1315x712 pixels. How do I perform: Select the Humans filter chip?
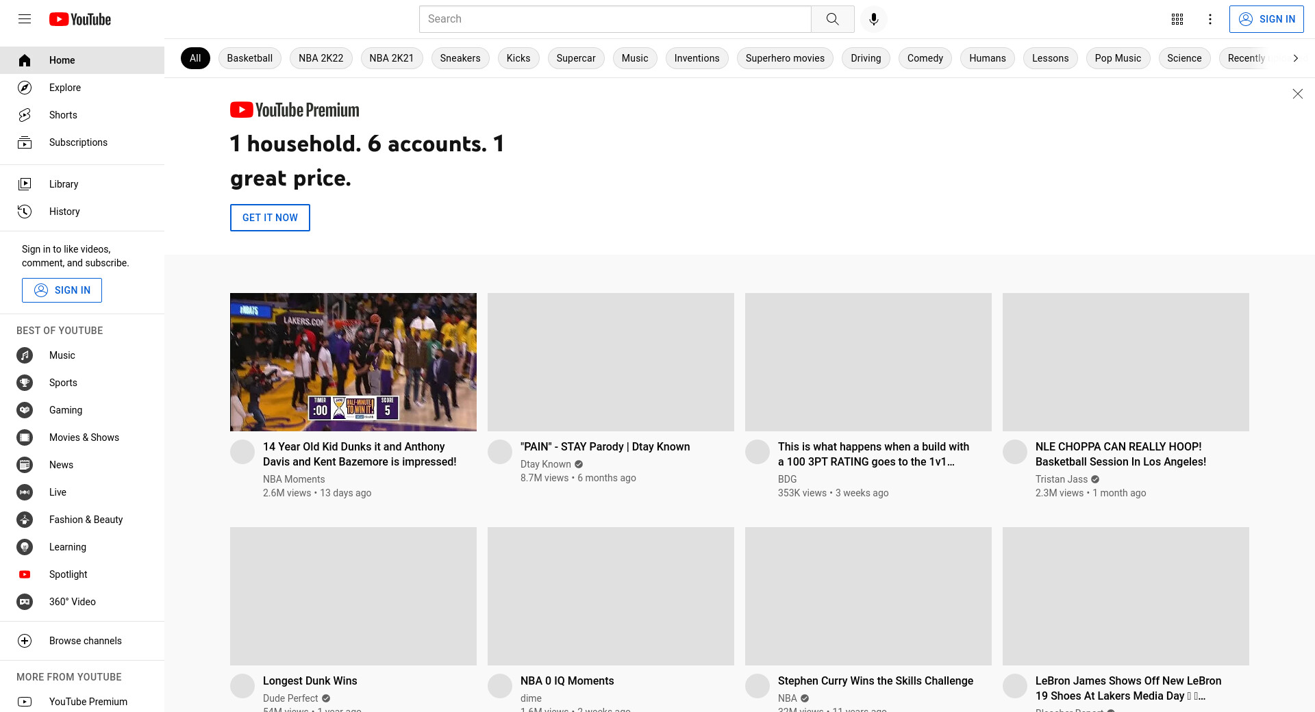[x=988, y=58]
